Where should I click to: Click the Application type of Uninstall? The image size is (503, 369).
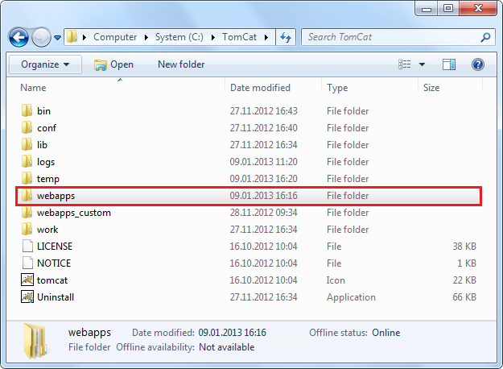351,297
